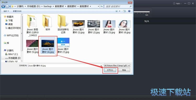Open the file name history dropdown
The height and width of the screenshot is (100, 196).
pyautogui.click(x=101, y=66)
